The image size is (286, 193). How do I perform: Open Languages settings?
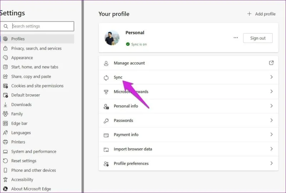[x=37, y=133]
